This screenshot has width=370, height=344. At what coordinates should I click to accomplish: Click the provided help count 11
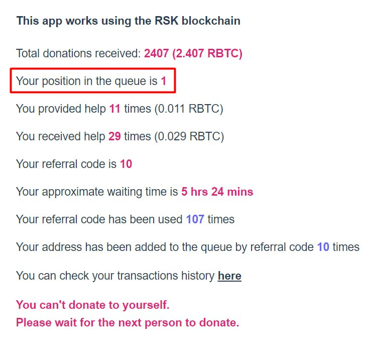click(114, 109)
